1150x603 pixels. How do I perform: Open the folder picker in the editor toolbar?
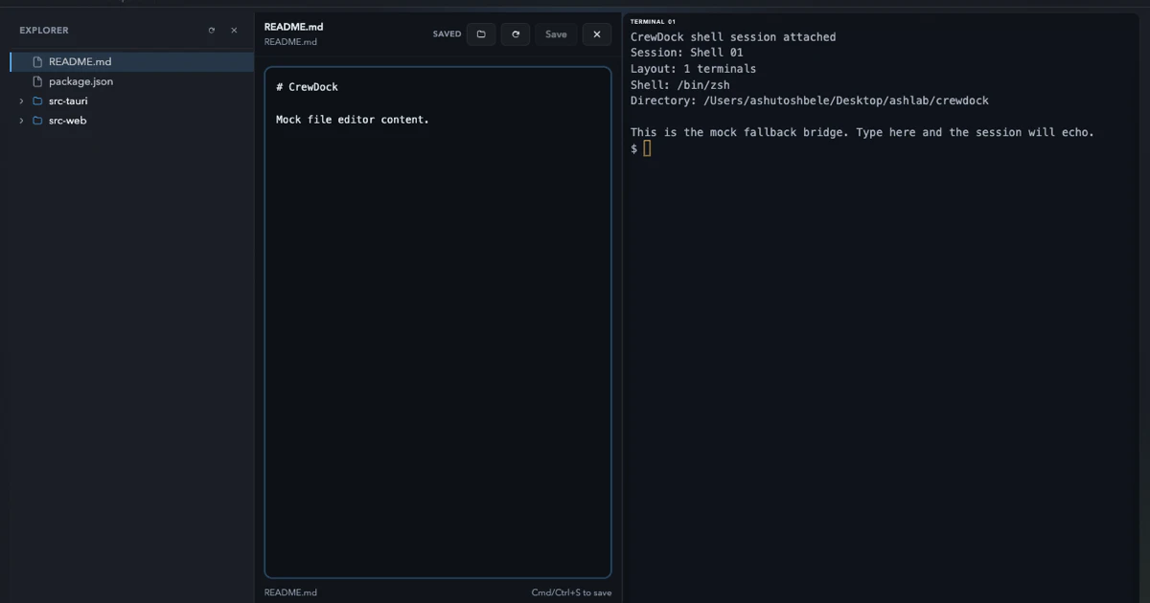[480, 33]
